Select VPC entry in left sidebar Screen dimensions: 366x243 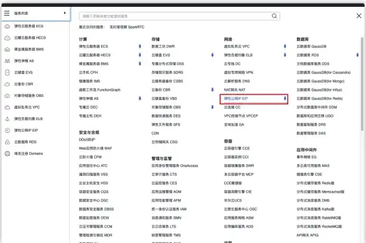(27, 107)
